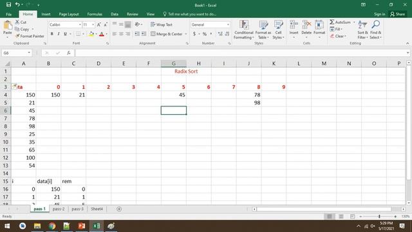Click the Share button
This screenshot has width=412, height=232.
398,14
